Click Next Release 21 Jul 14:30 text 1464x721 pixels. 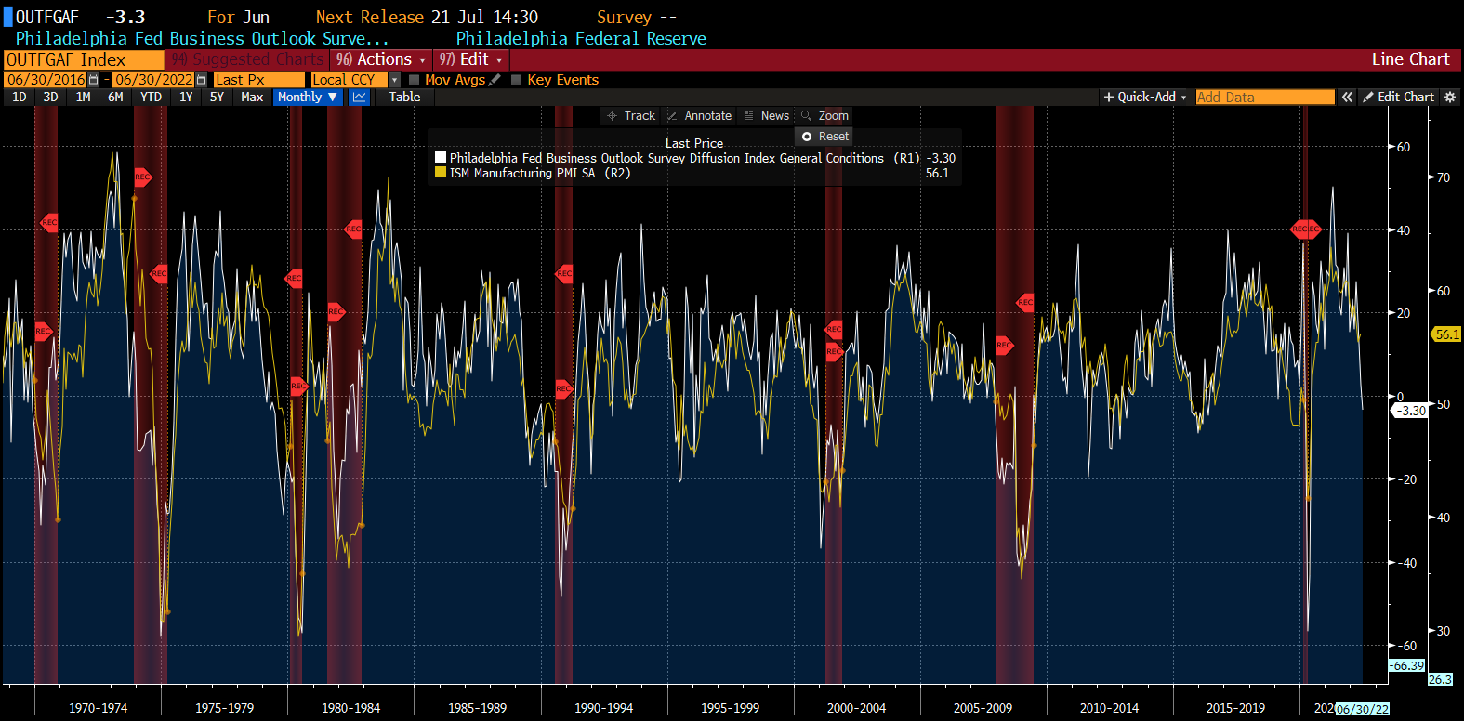[427, 17]
